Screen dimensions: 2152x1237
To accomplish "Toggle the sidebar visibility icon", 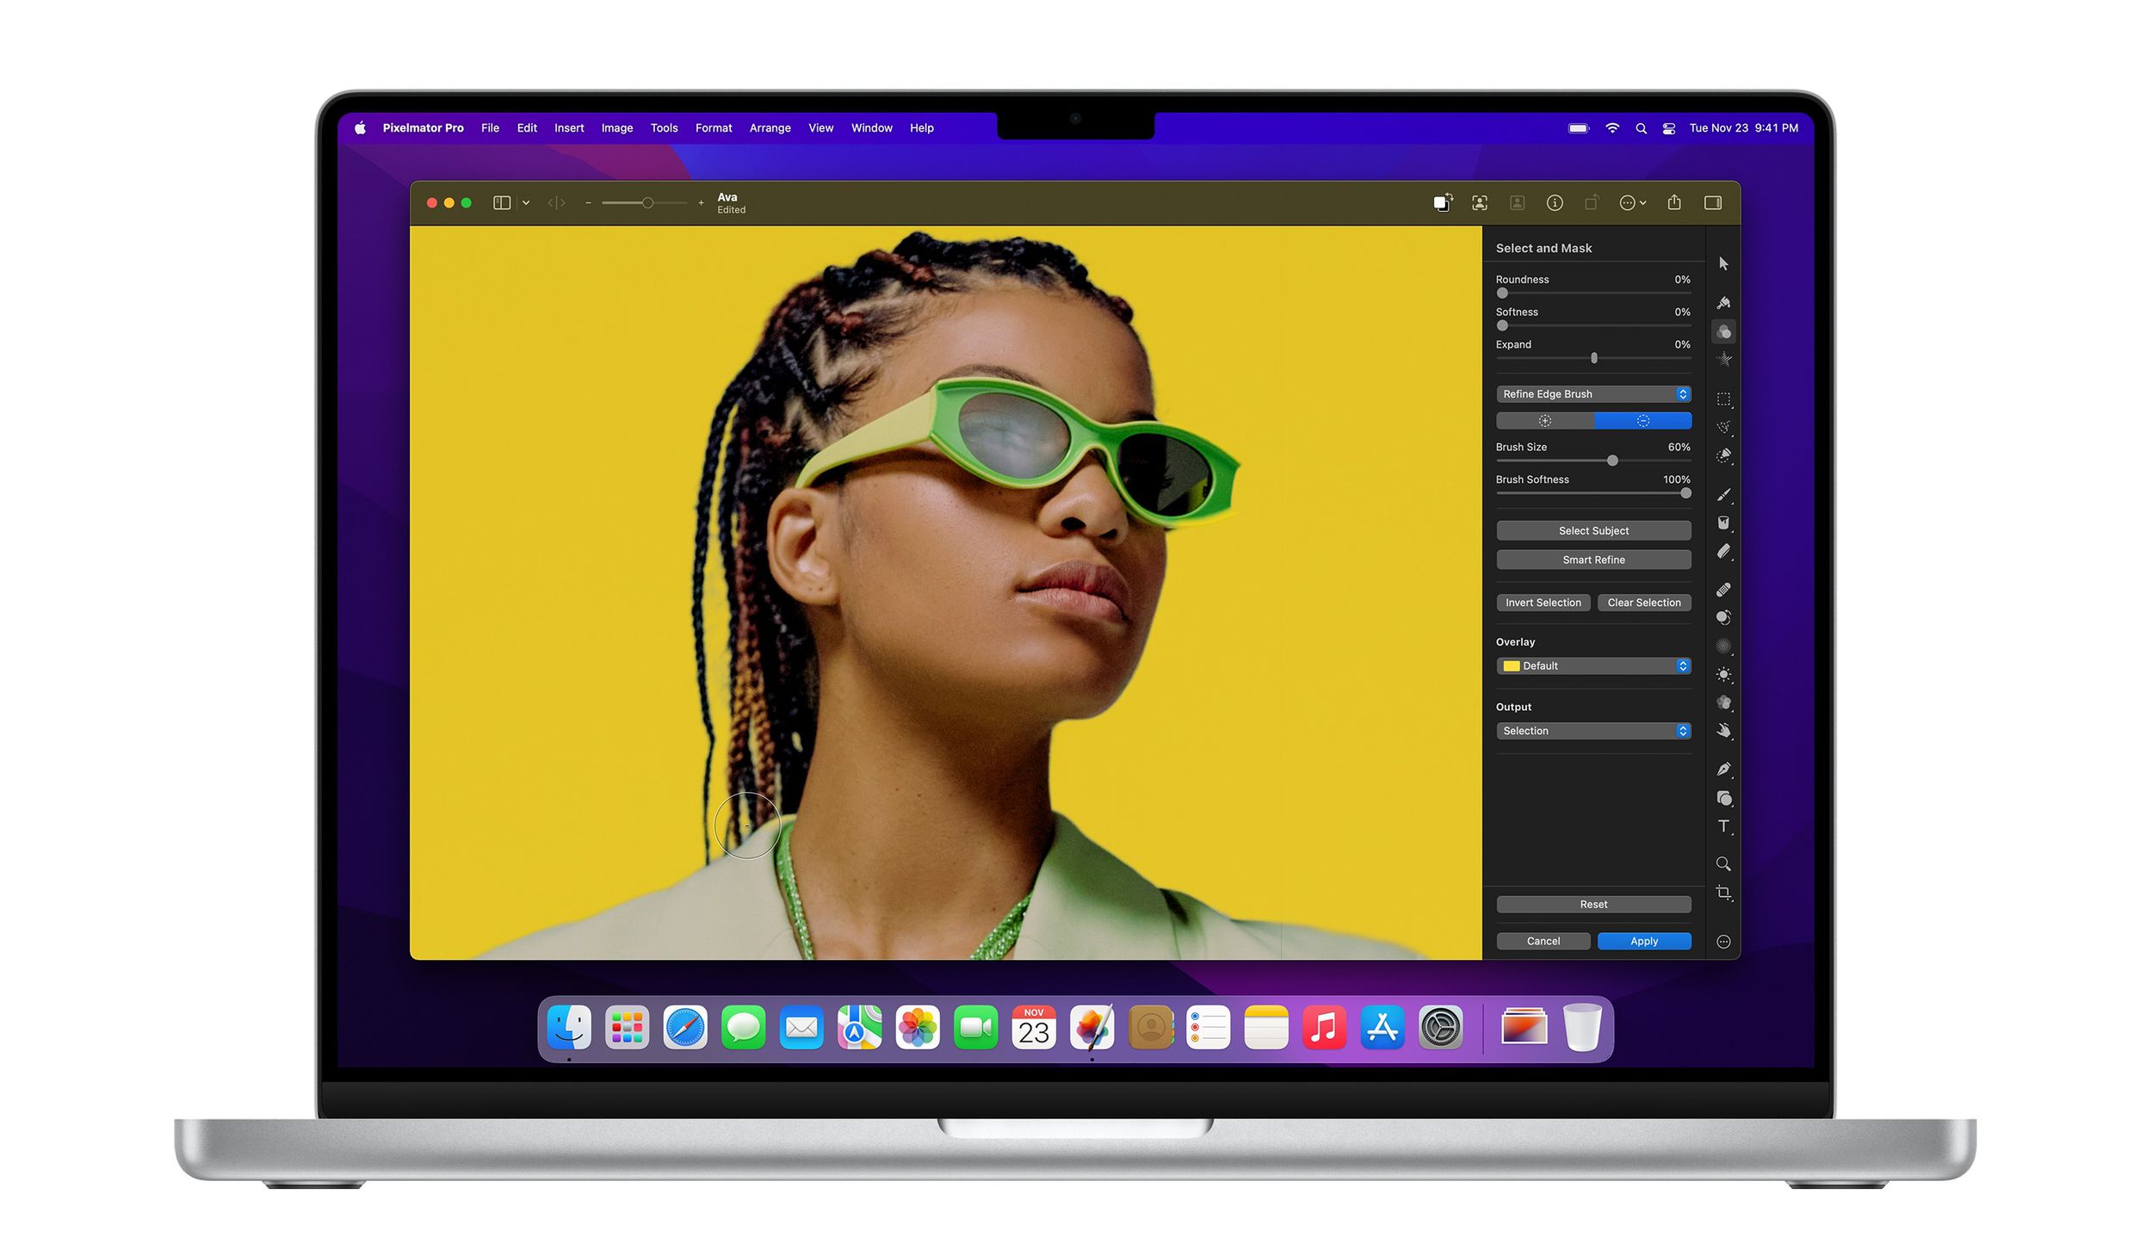I will (x=503, y=202).
